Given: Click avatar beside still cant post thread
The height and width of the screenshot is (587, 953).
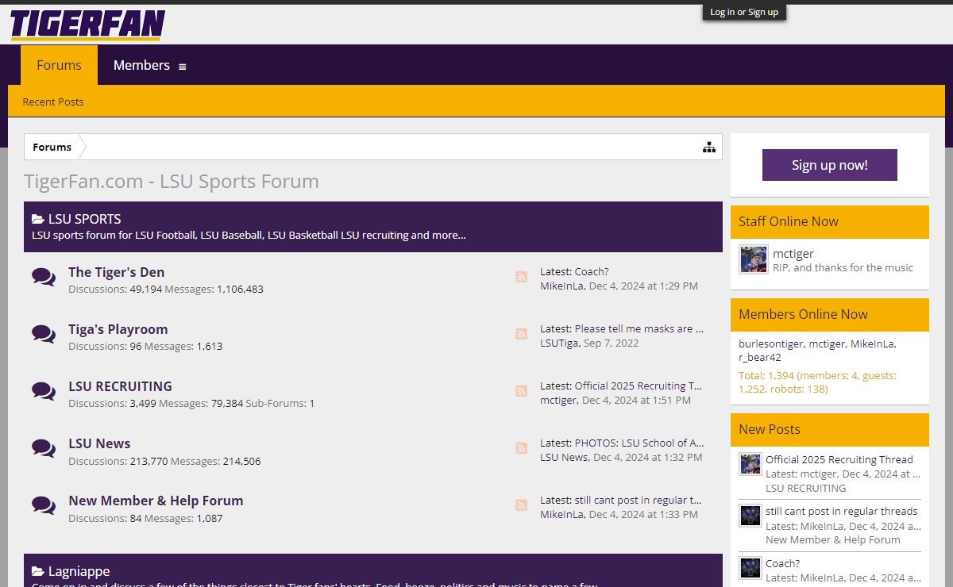Looking at the screenshot, I should 750,516.
